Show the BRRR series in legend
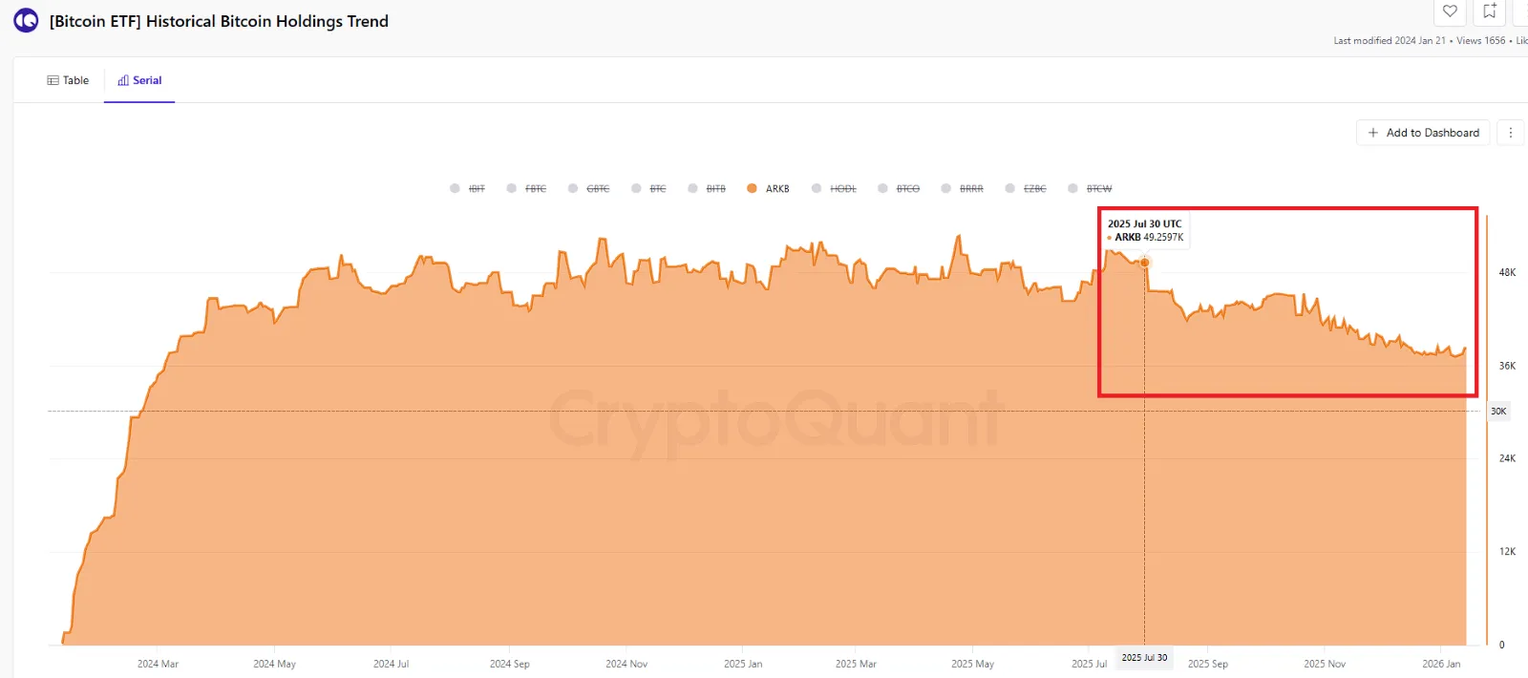This screenshot has width=1528, height=678. click(x=971, y=189)
